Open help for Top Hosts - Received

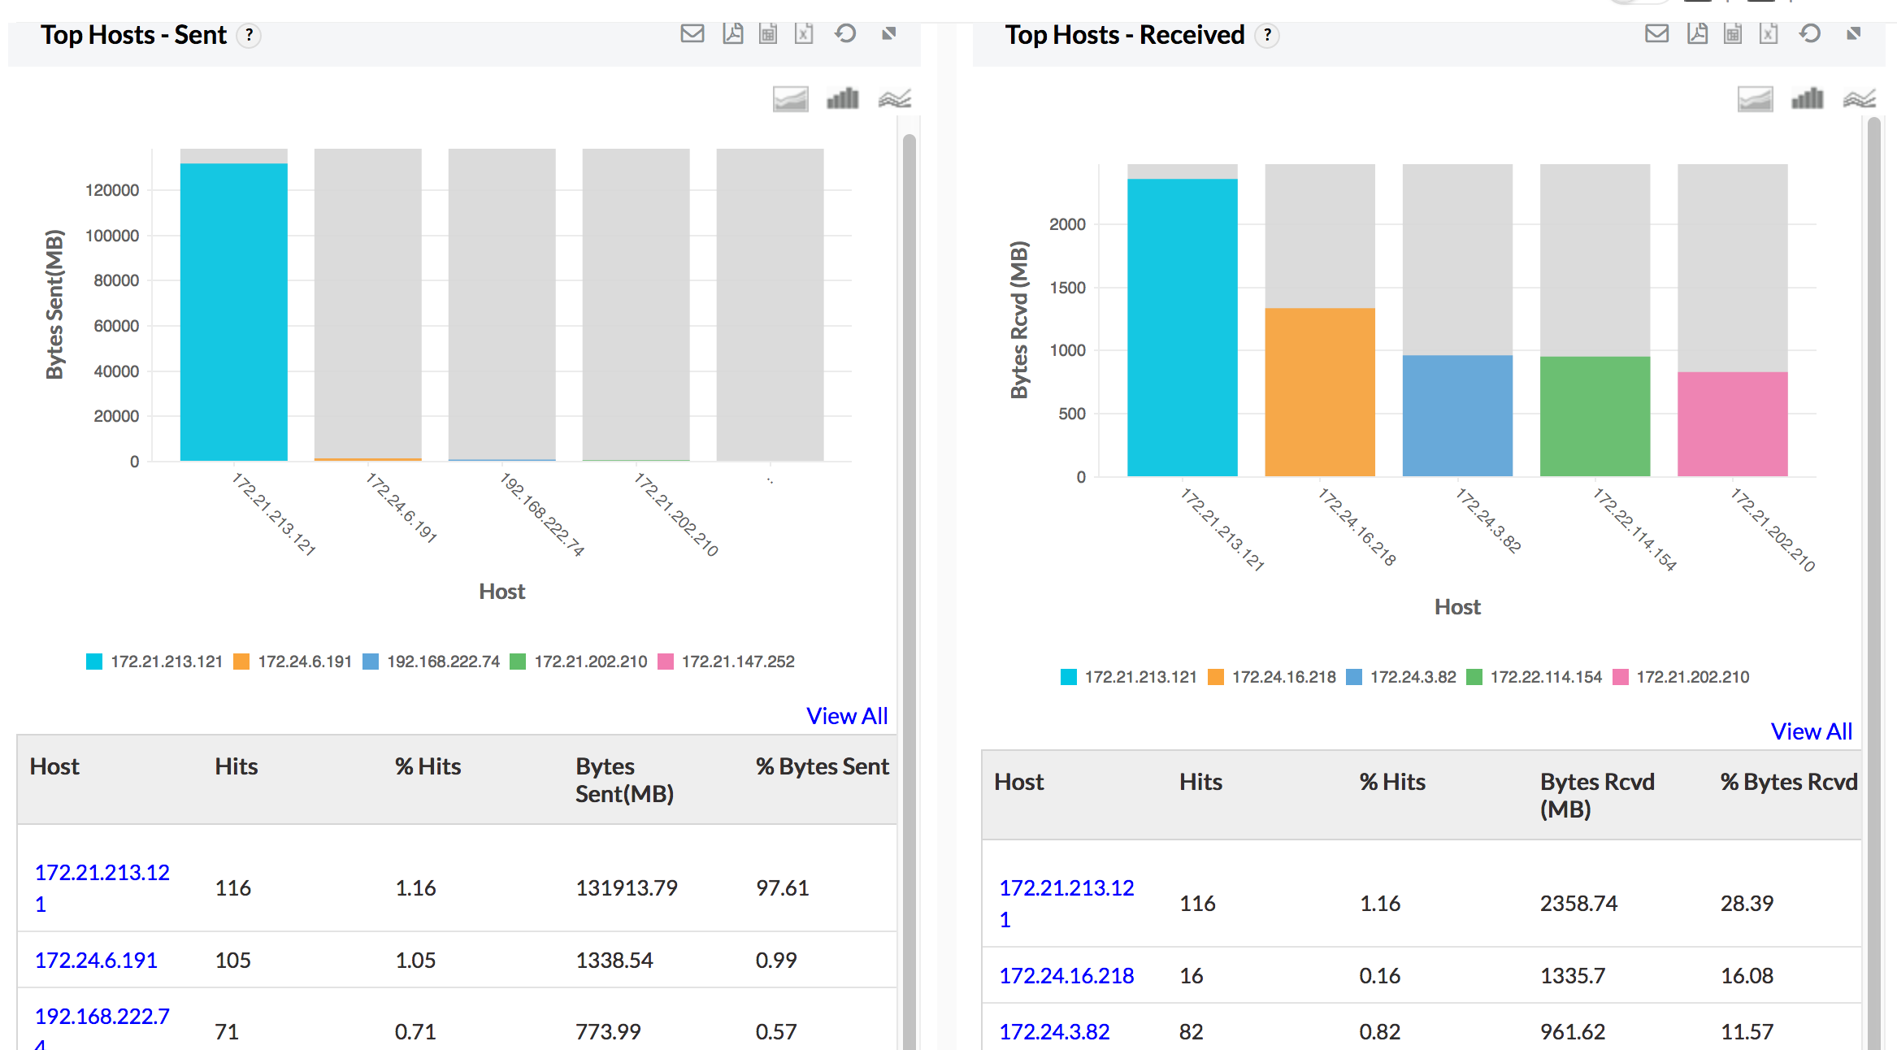[x=1266, y=36]
